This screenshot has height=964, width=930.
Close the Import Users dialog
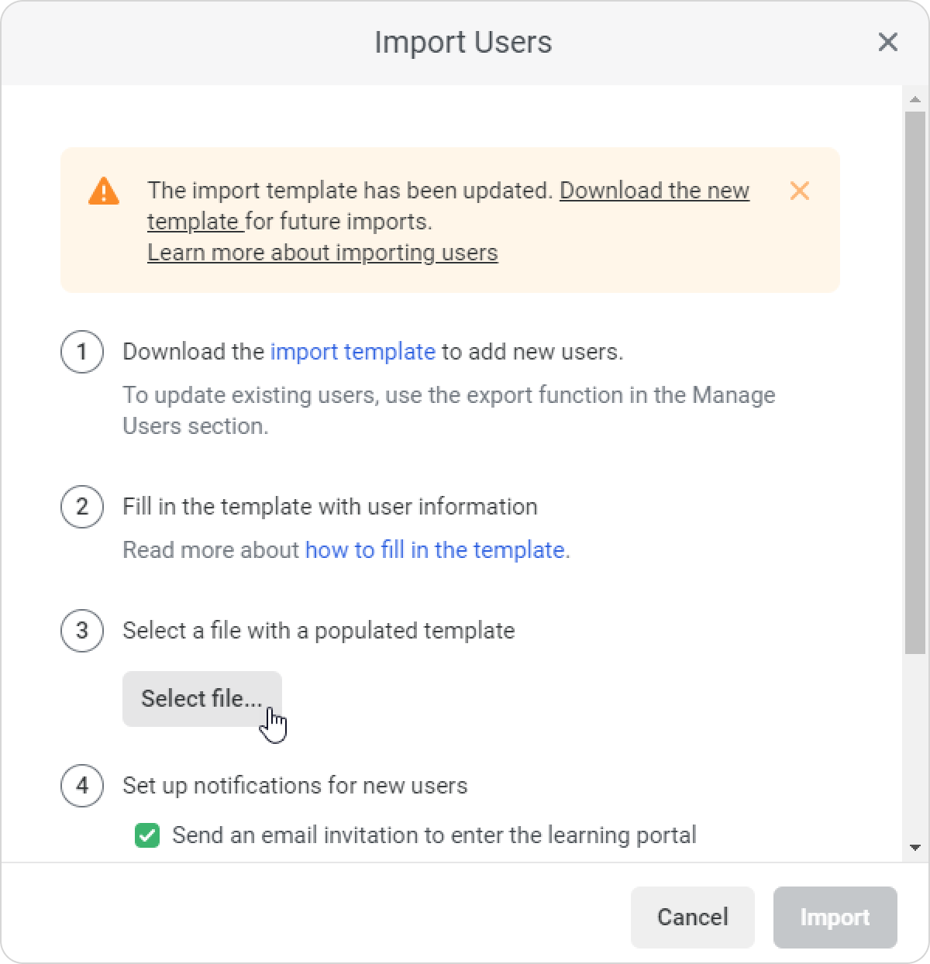(x=887, y=42)
